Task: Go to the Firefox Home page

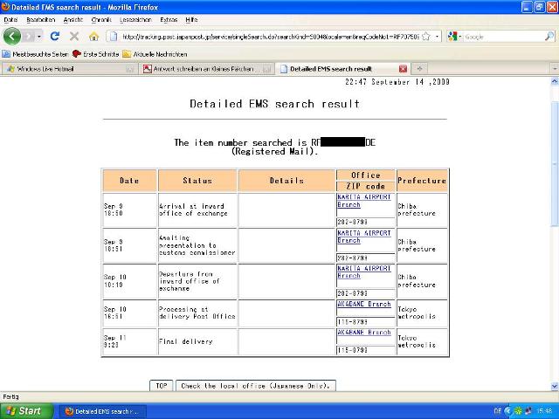Action: [x=93, y=37]
